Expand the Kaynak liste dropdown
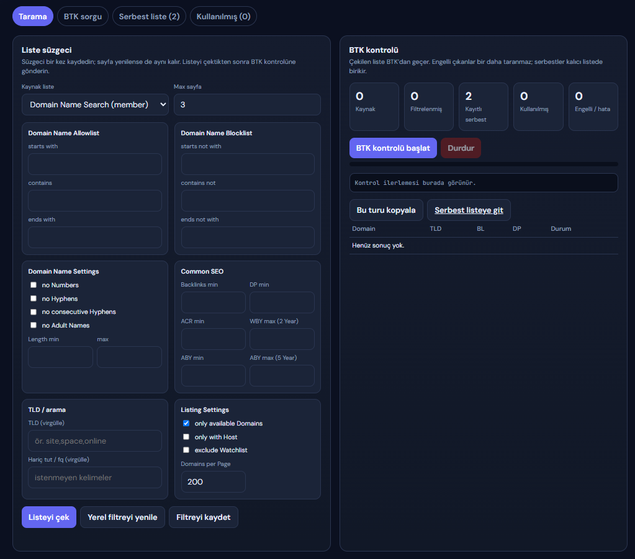Viewport: 635px width, 559px height. 95,104
